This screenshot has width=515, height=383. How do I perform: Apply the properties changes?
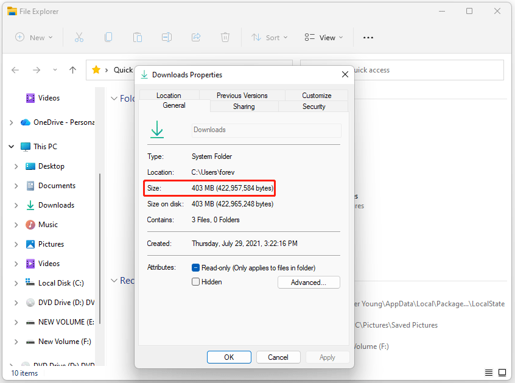[x=327, y=357]
